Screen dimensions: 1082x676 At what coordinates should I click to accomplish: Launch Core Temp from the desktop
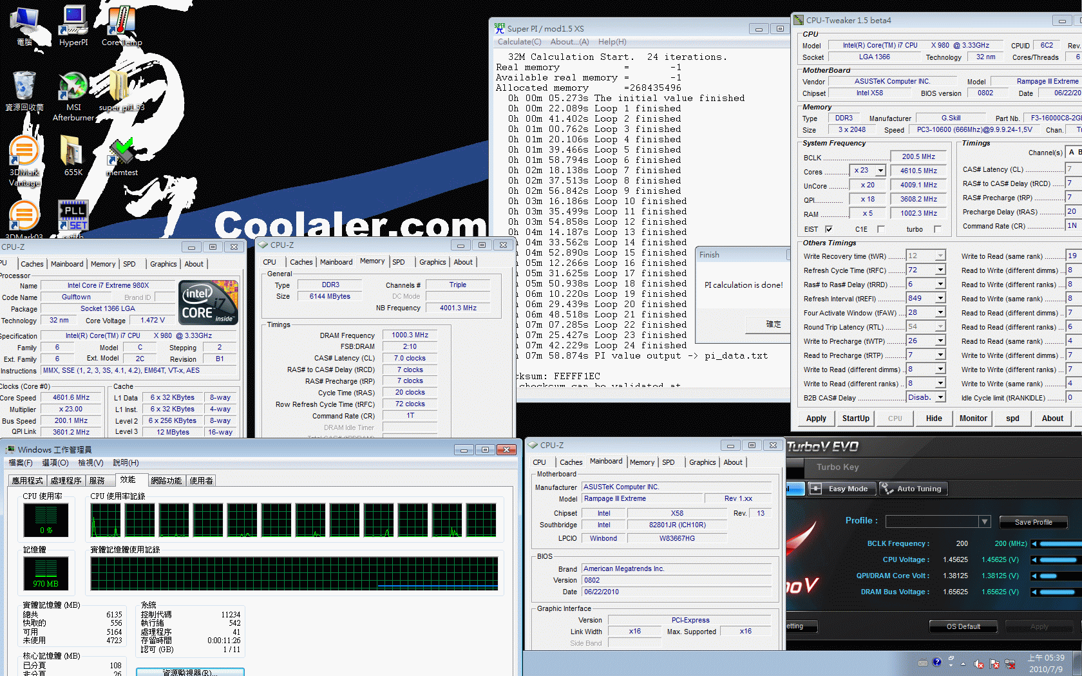(x=121, y=26)
